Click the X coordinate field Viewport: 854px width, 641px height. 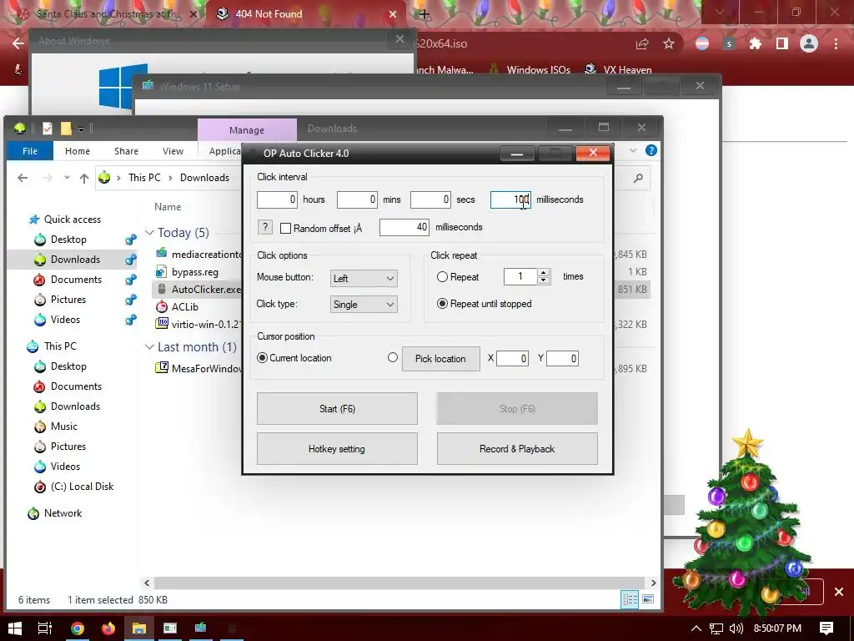tap(512, 359)
